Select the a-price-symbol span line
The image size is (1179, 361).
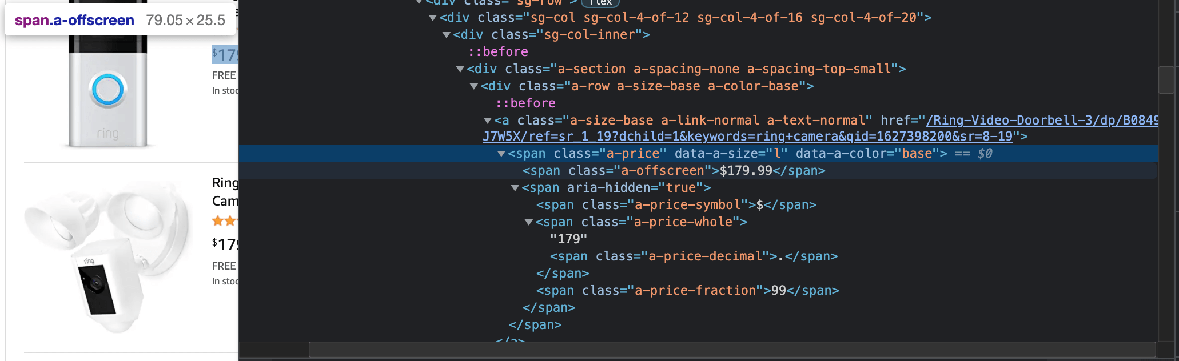click(676, 205)
